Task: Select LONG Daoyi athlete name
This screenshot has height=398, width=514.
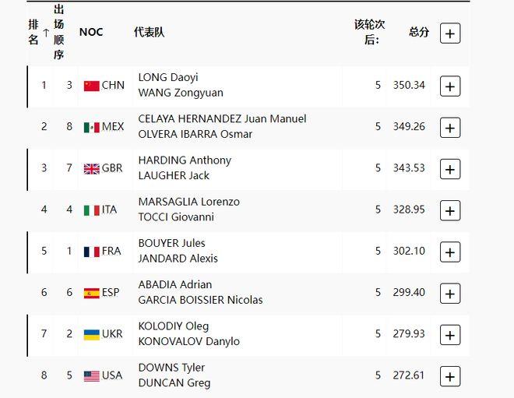Action: 168,77
